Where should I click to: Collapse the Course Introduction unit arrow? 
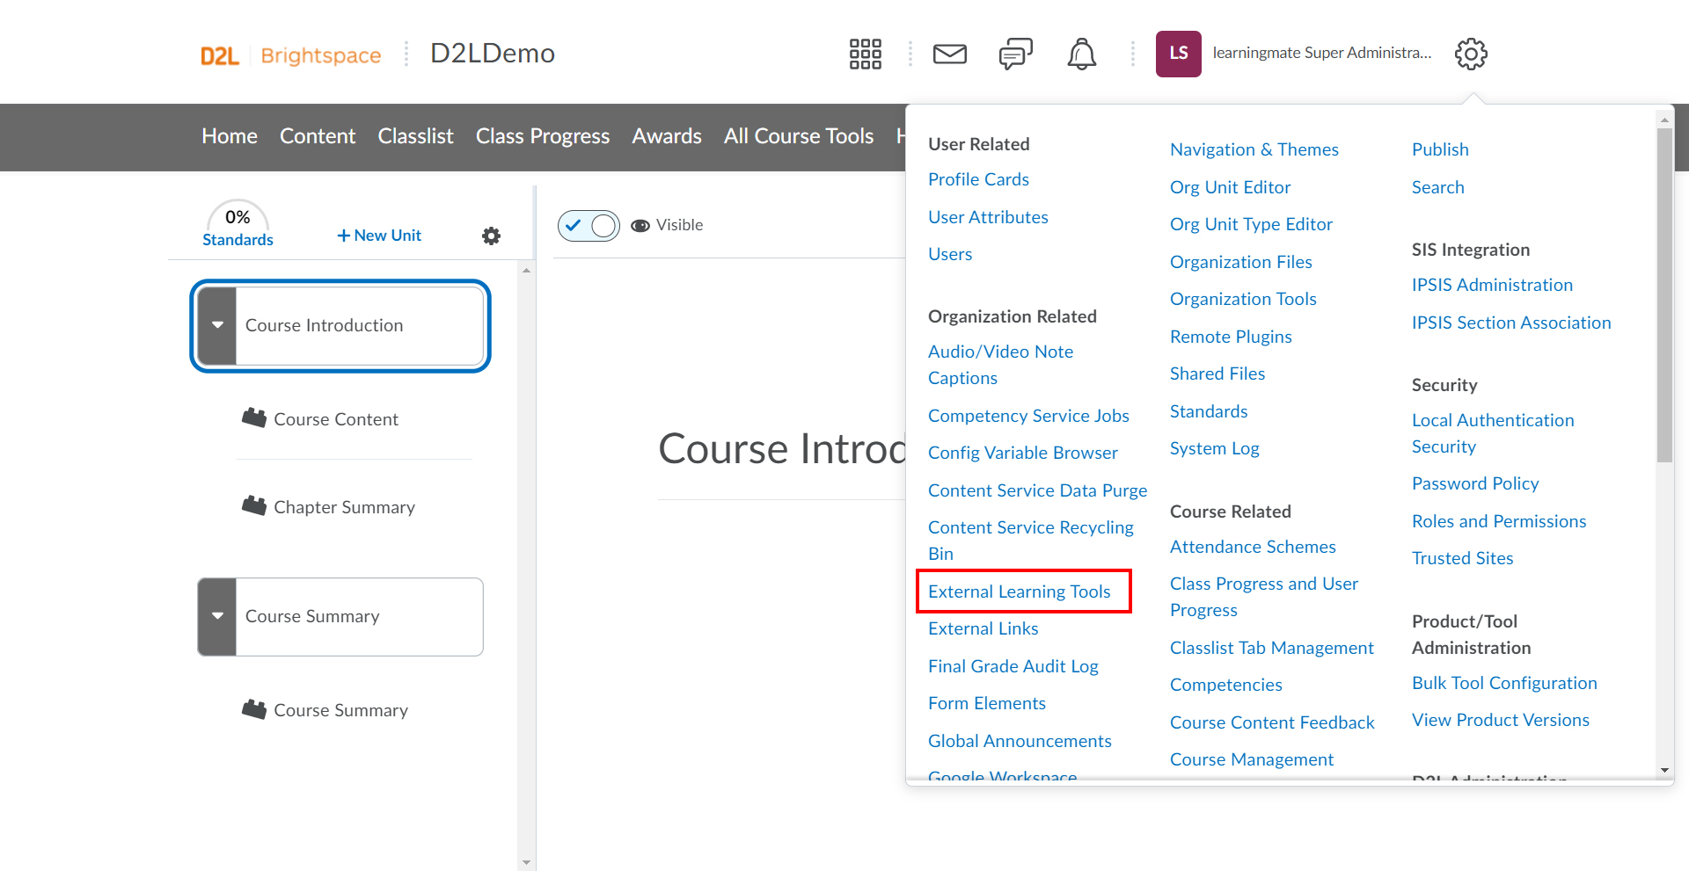tap(217, 325)
